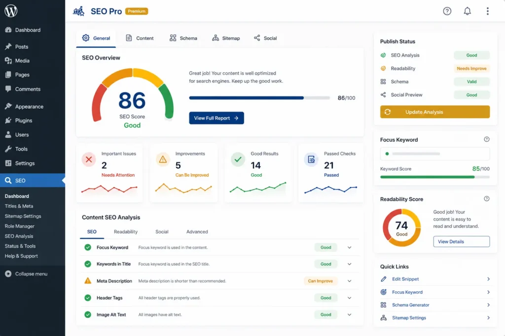
Task: Click the Plugins plug icon in sidebar
Action: (8, 121)
